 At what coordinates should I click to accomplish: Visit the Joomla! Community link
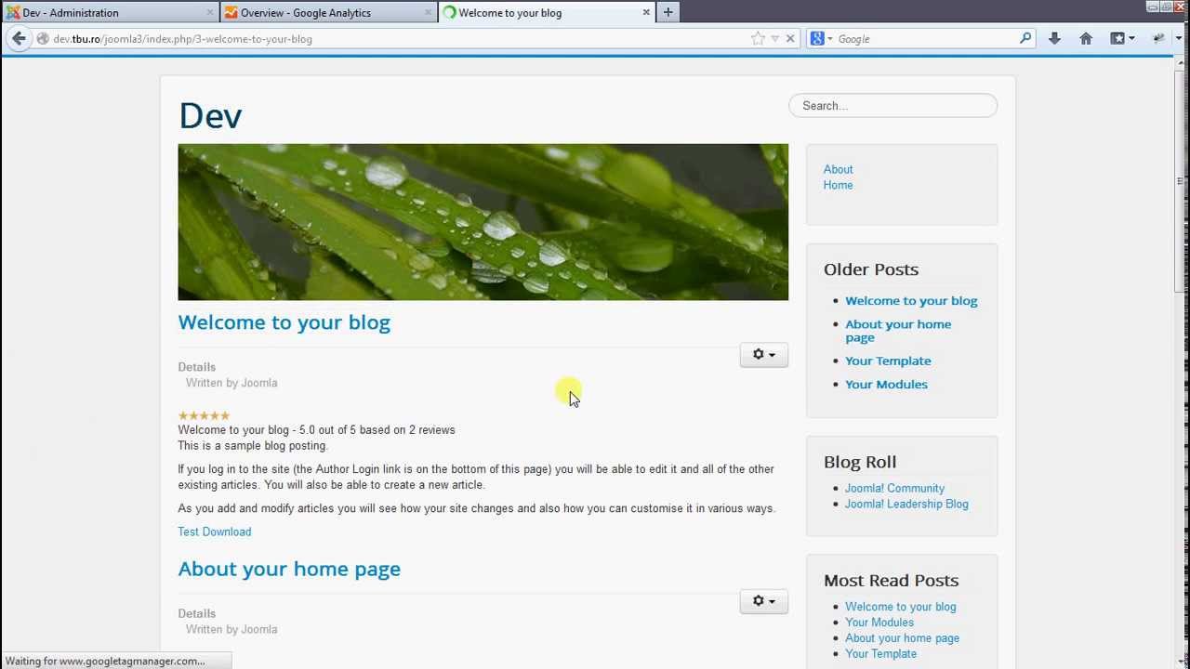[x=894, y=488]
